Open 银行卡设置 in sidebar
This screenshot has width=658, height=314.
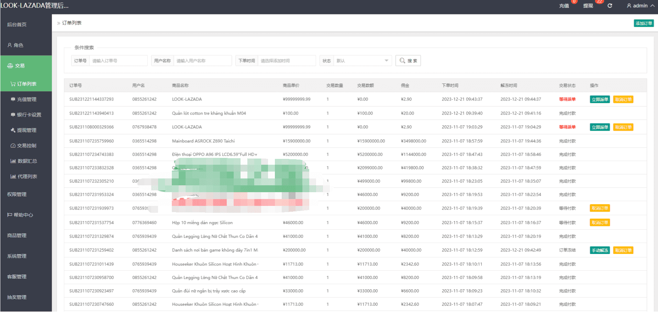click(x=29, y=115)
